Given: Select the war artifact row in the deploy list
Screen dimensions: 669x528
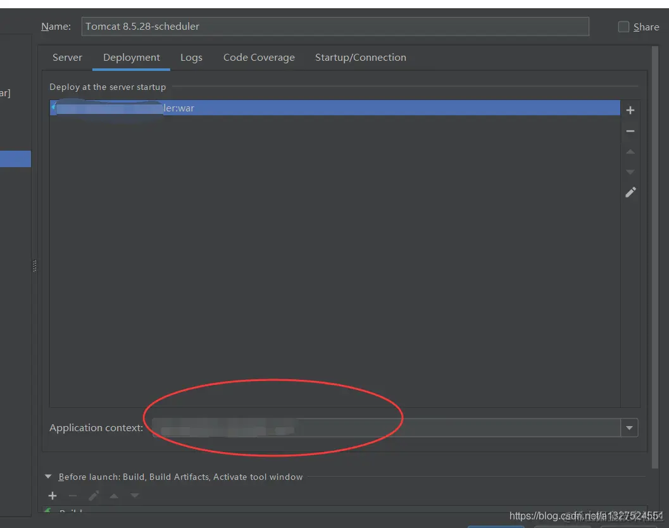Looking at the screenshot, I should coord(335,108).
